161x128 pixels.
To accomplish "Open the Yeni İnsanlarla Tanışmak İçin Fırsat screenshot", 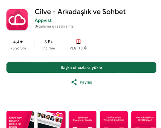I will 114,119.
